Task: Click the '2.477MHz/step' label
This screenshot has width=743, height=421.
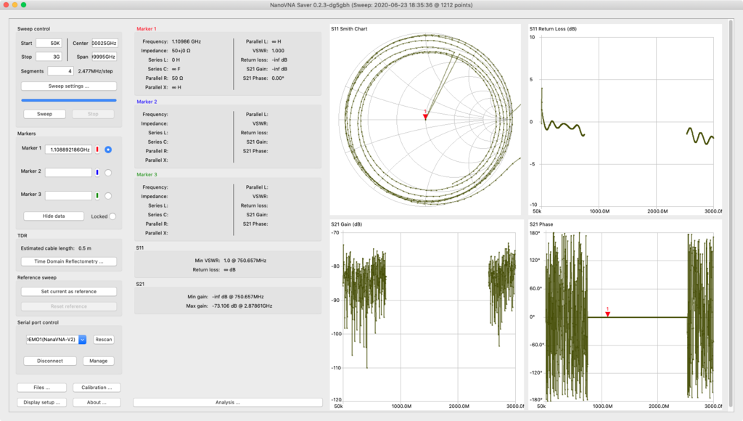Action: pos(95,71)
